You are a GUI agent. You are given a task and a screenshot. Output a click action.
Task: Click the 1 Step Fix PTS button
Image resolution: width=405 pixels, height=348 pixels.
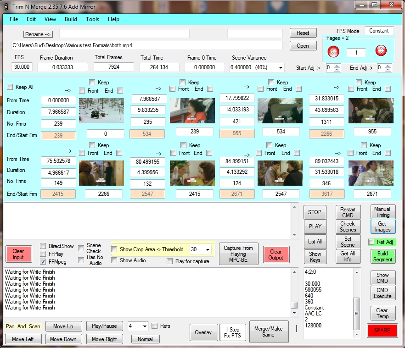pos(232,332)
